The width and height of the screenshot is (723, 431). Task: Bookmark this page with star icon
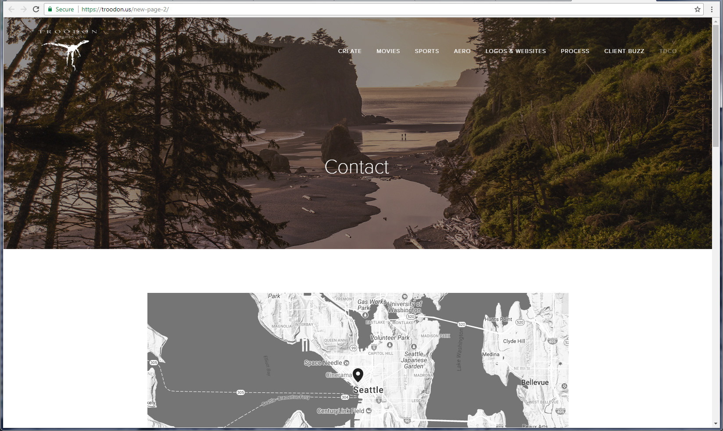click(x=697, y=9)
